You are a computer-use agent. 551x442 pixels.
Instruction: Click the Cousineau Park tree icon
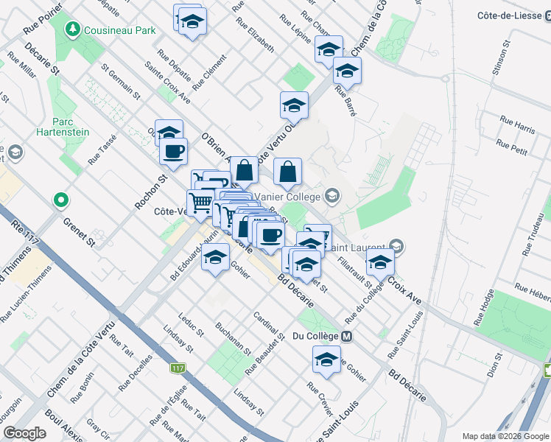pyautogui.click(x=73, y=29)
